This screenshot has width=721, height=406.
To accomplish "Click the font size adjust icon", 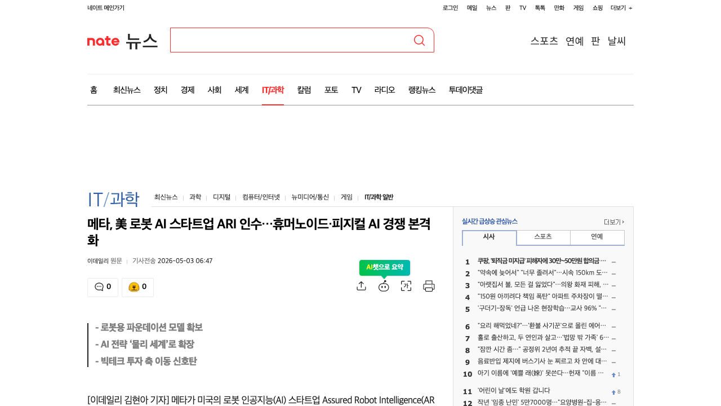I will 406,286.
